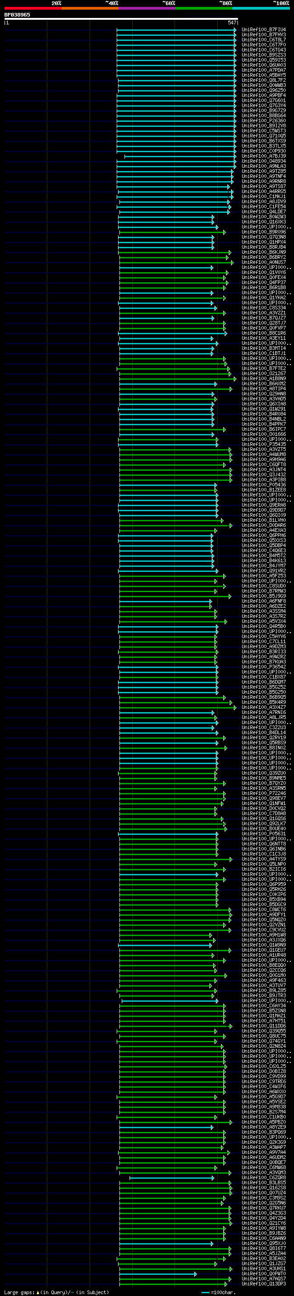Select label UniRef100_Q59I53
Viewport: 294px width, 1296px height.
(x=263, y=60)
